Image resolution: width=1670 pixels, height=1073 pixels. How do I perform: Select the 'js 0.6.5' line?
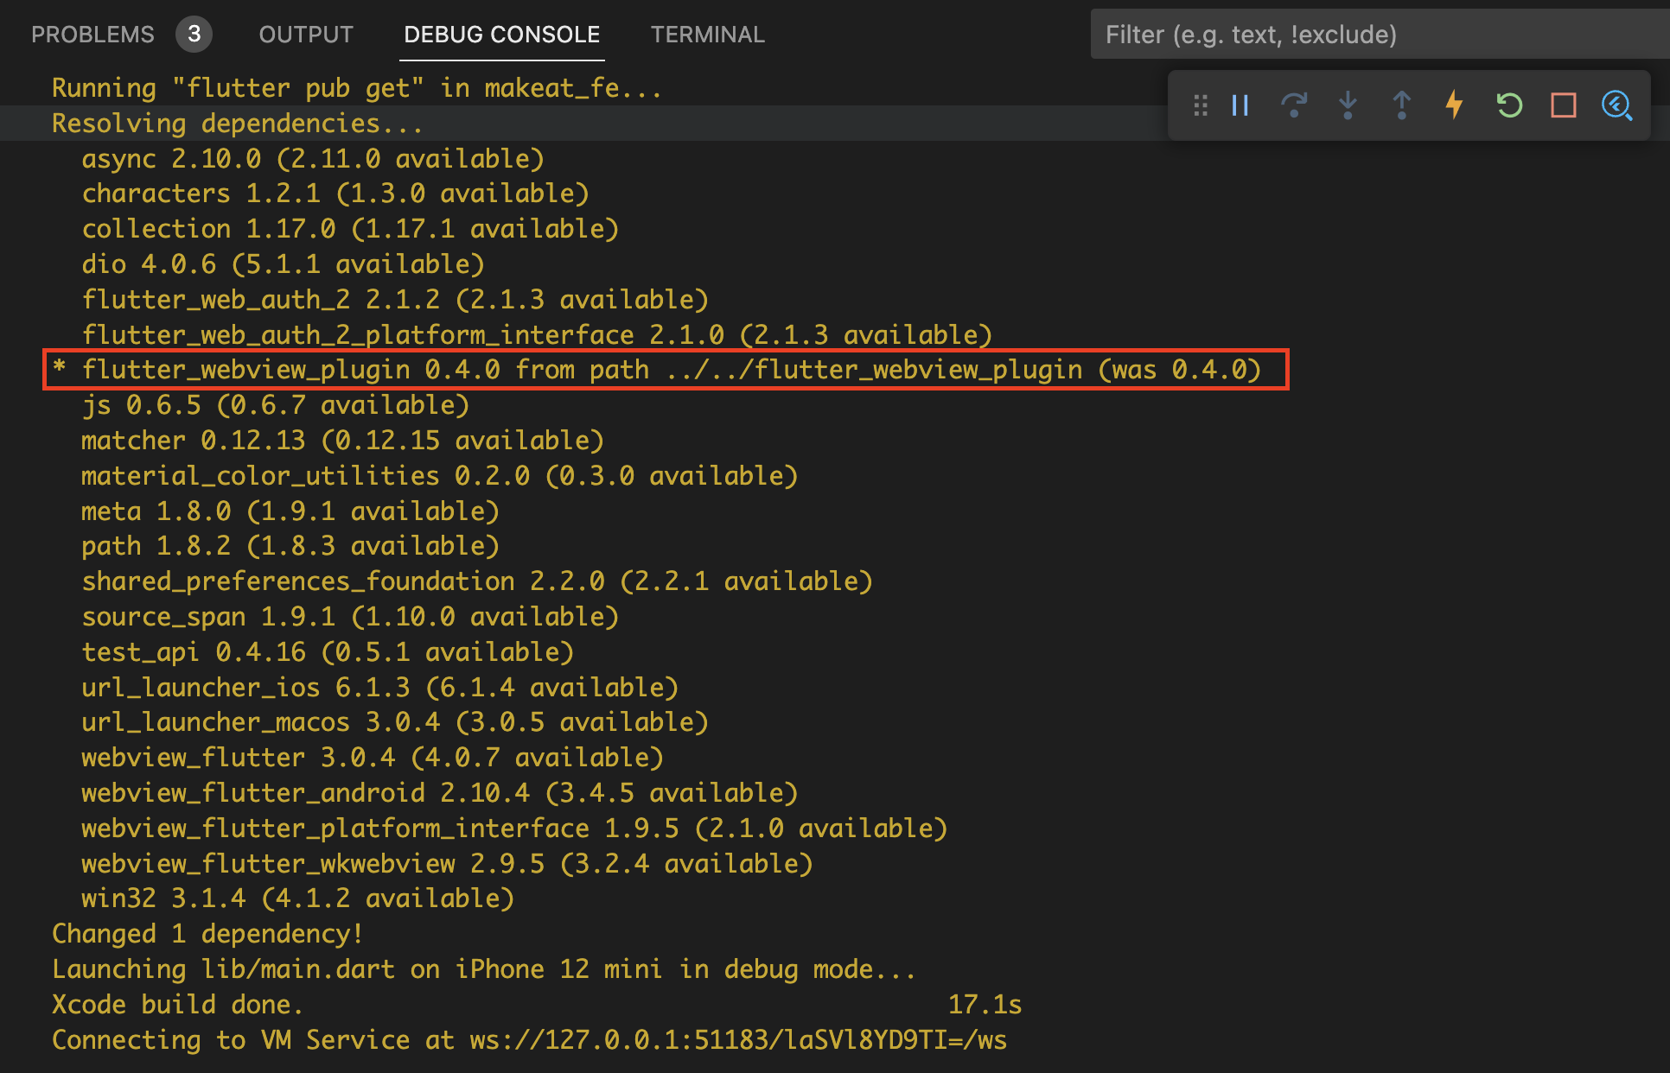pos(276,405)
